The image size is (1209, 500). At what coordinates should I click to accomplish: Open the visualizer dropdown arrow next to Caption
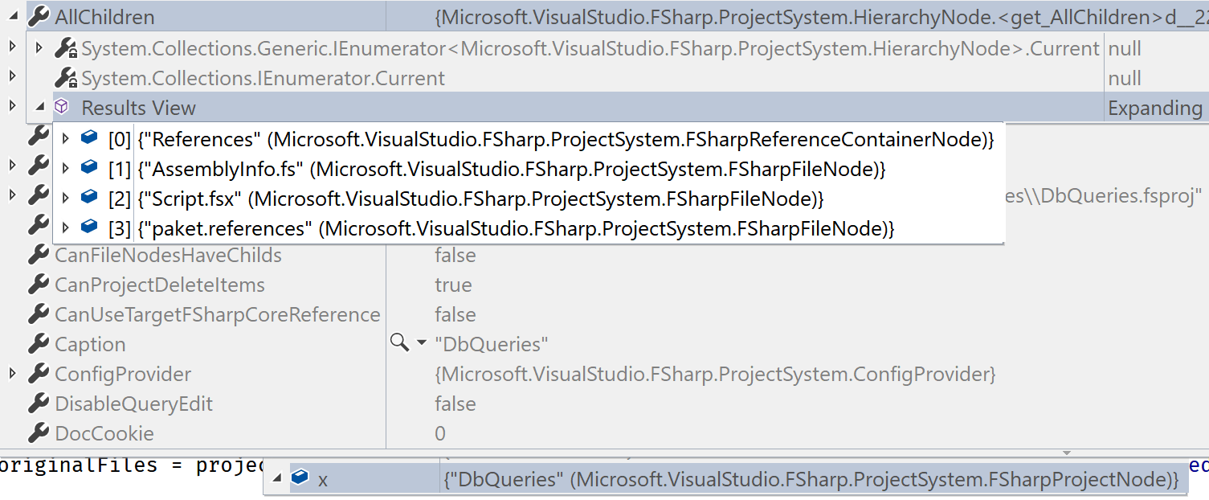click(422, 344)
